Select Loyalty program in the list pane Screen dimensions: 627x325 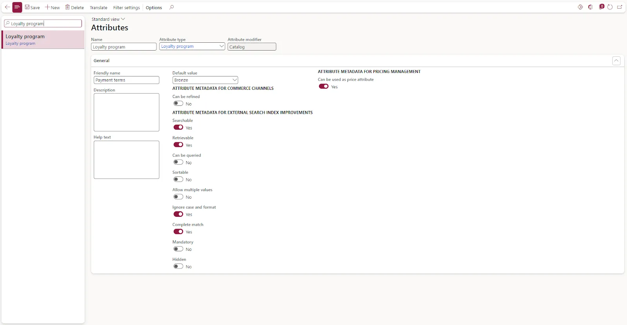(x=43, y=40)
